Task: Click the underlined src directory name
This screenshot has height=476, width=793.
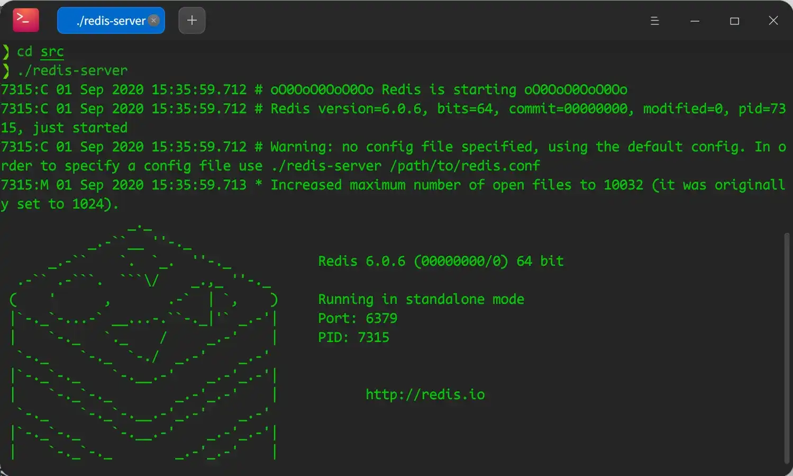Action: point(52,52)
